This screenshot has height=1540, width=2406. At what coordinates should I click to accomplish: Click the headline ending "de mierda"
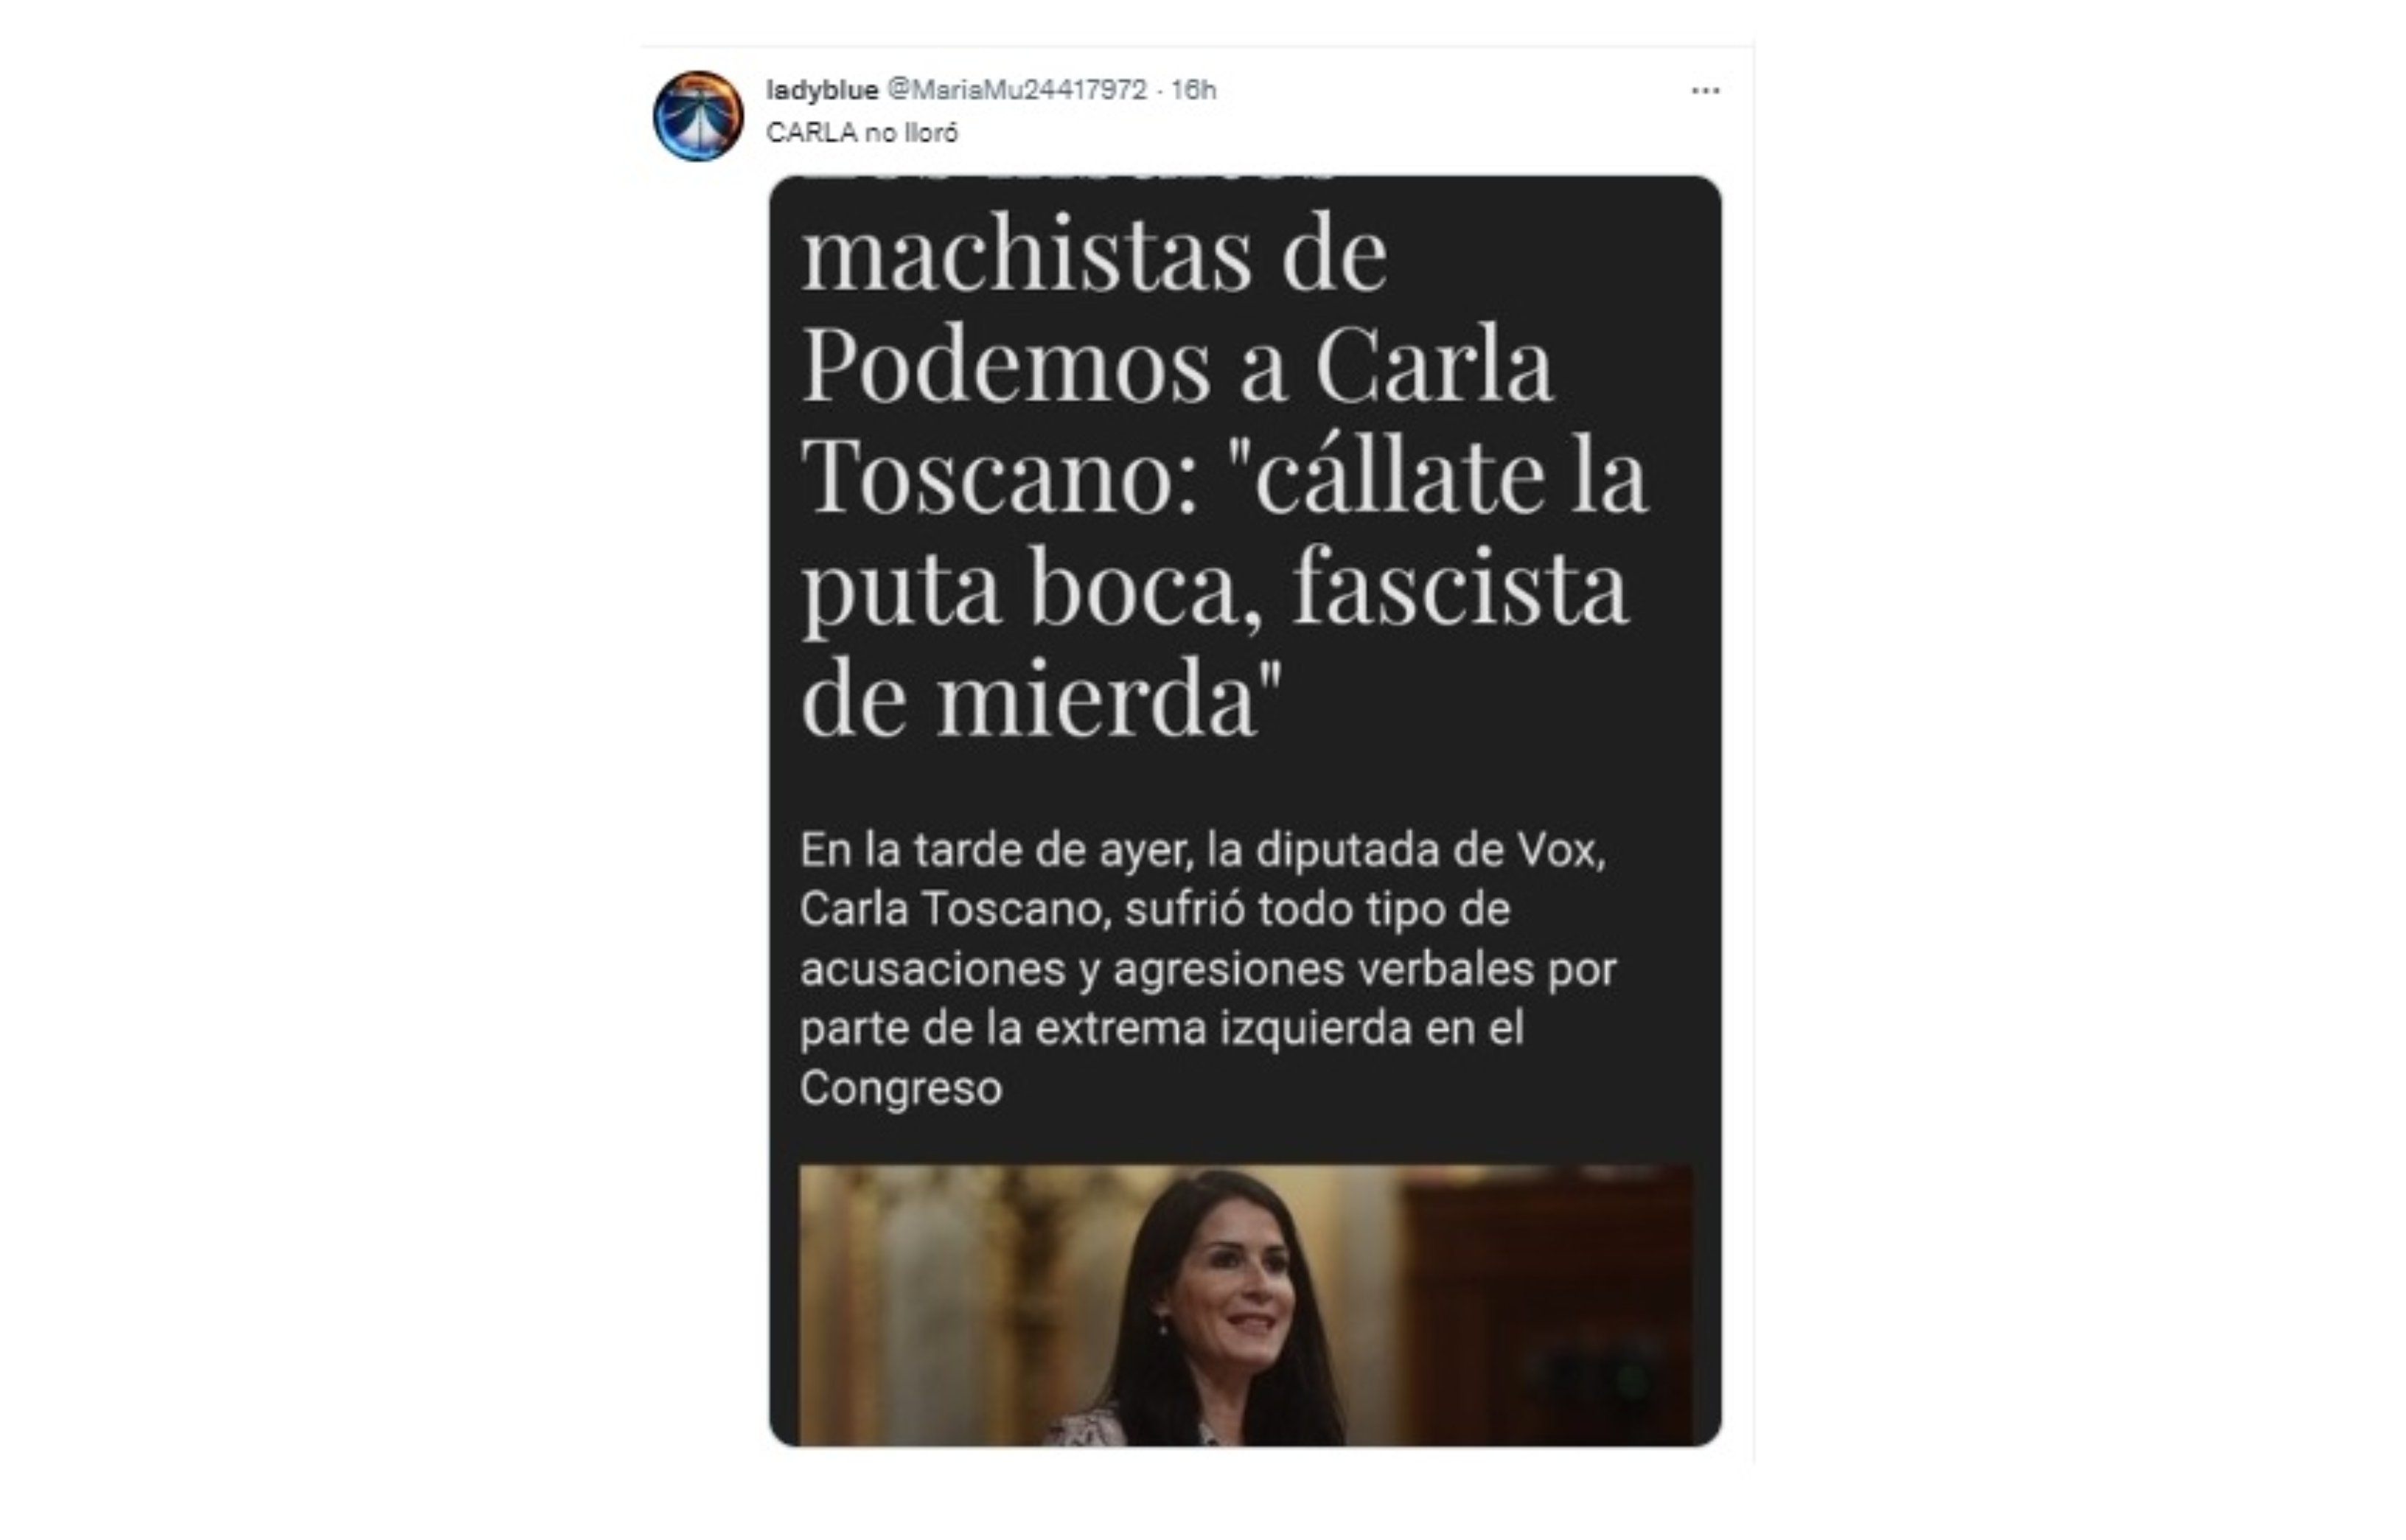coord(1040,698)
